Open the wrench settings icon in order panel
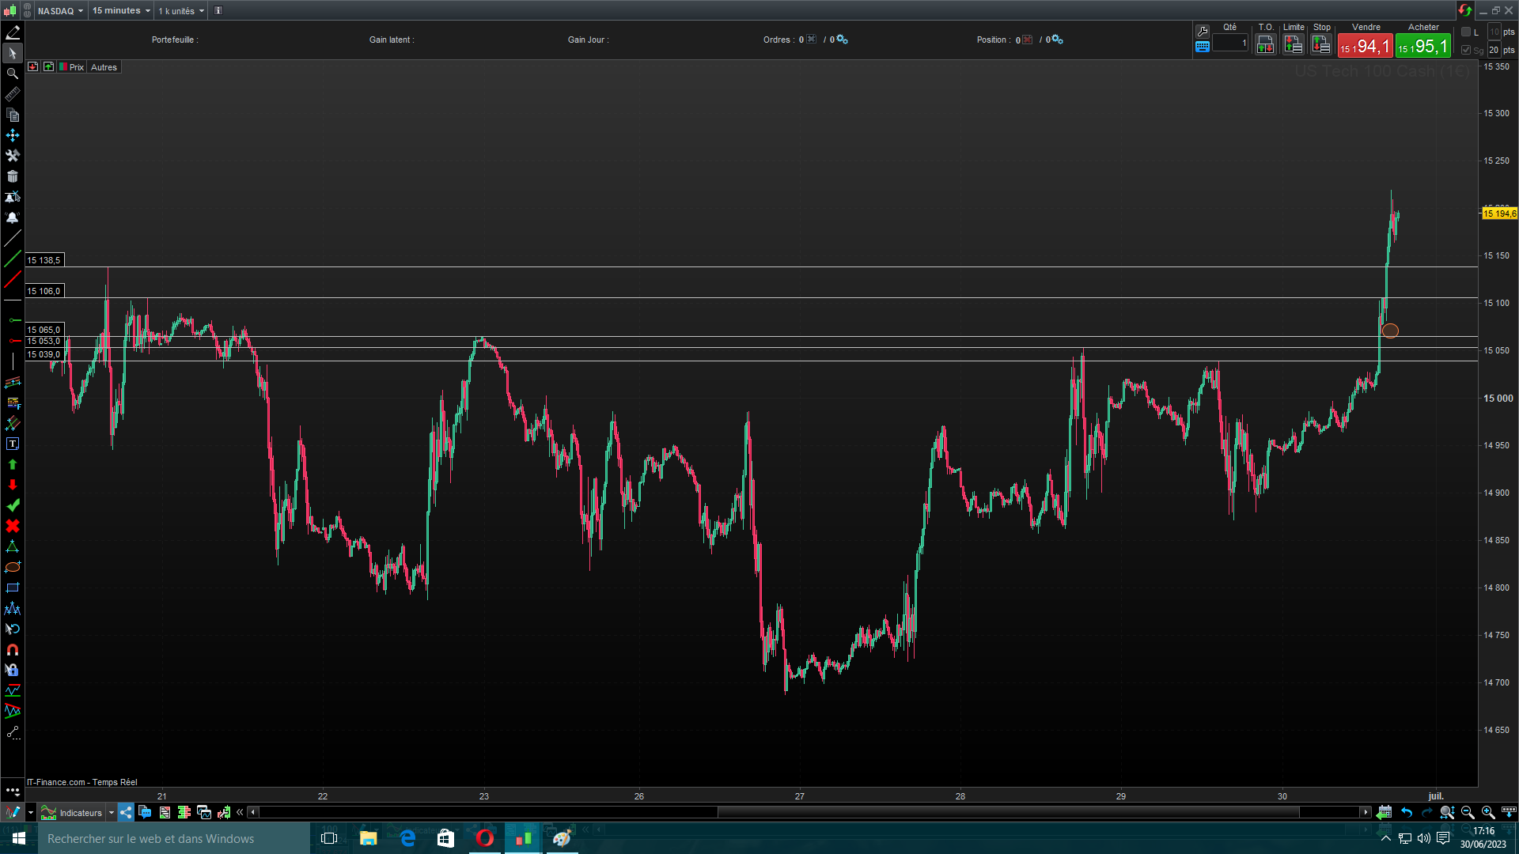The height and width of the screenshot is (854, 1519). (1203, 31)
